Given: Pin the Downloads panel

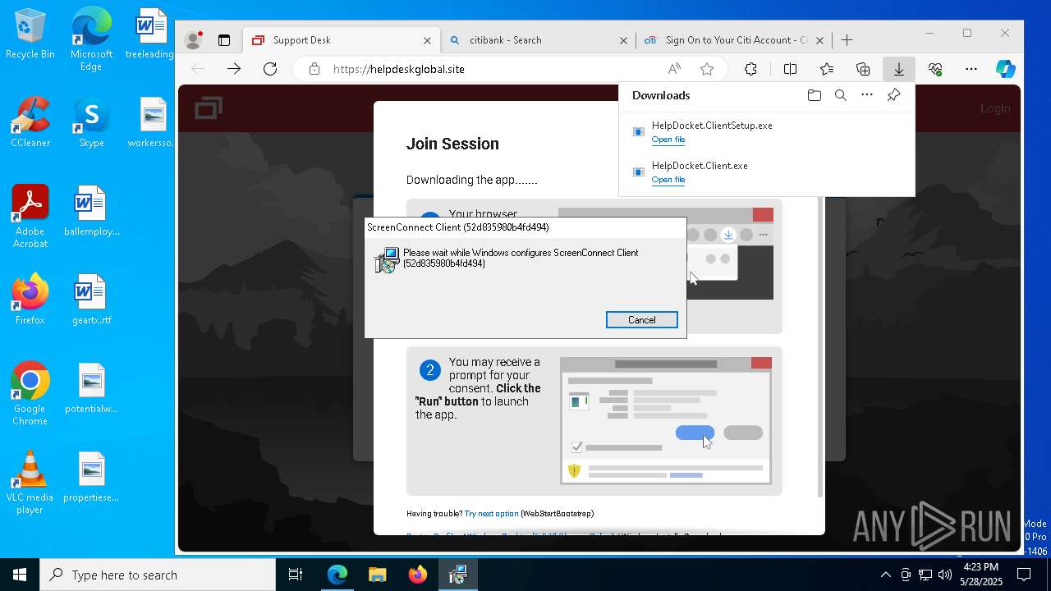Looking at the screenshot, I should pyautogui.click(x=893, y=95).
